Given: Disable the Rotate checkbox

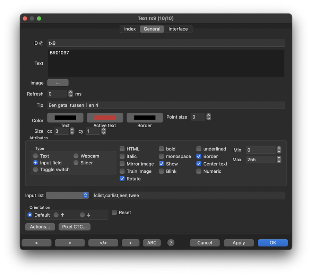Looking at the screenshot, I should [122, 179].
